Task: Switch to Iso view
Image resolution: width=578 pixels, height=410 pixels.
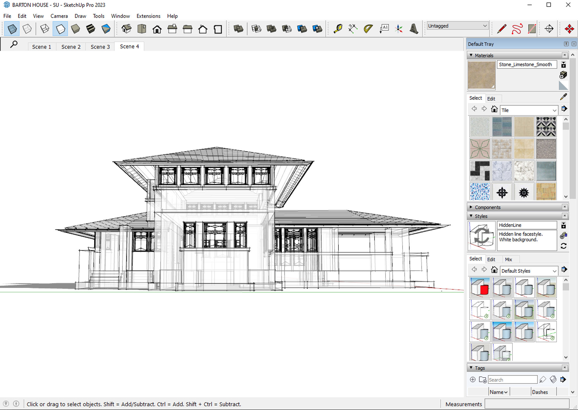Action: [x=126, y=29]
